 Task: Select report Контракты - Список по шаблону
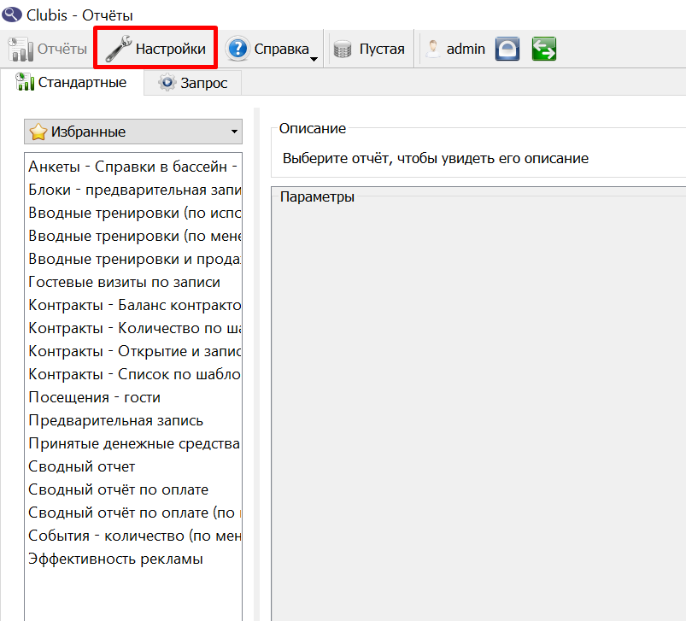tap(133, 374)
